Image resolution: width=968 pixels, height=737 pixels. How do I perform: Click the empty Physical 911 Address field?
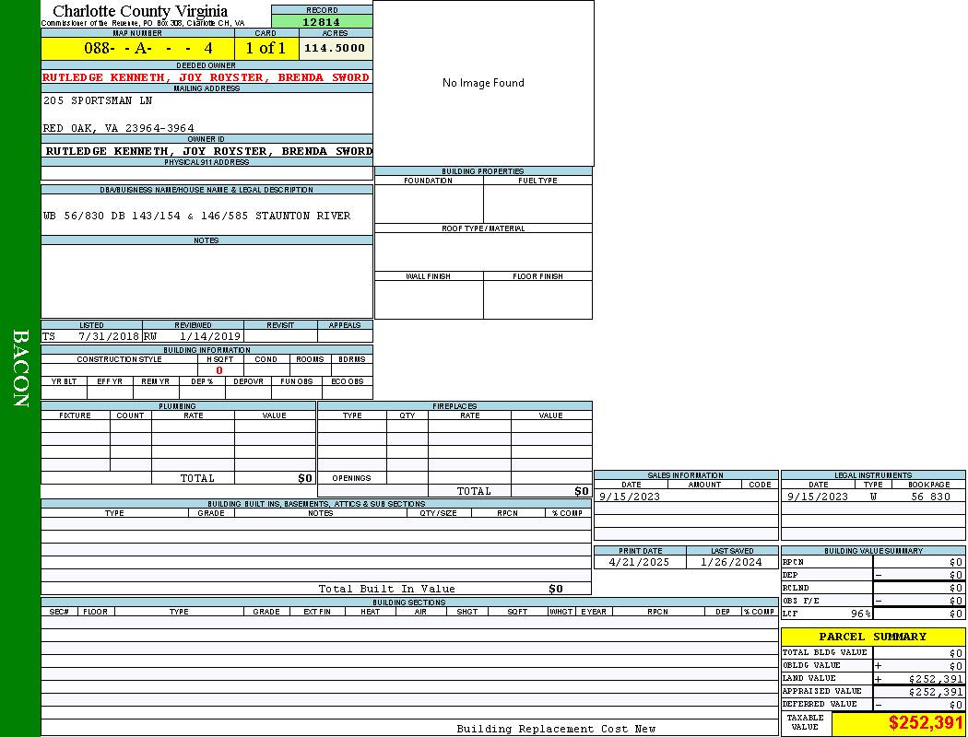point(207,173)
